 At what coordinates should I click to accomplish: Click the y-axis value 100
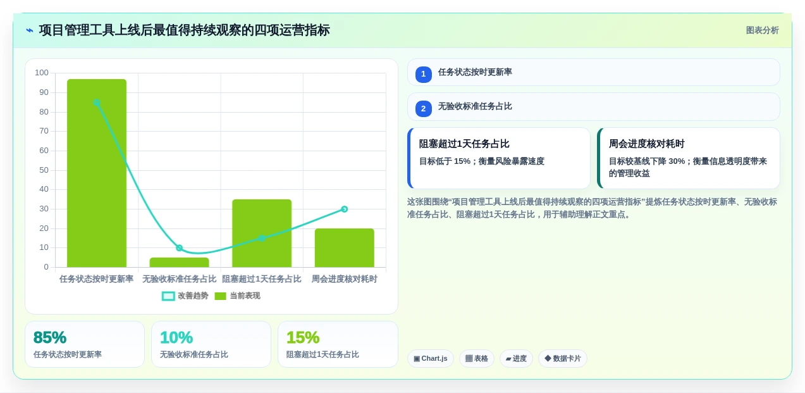coord(42,73)
